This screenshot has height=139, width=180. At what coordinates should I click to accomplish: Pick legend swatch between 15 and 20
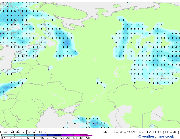coord(44,135)
